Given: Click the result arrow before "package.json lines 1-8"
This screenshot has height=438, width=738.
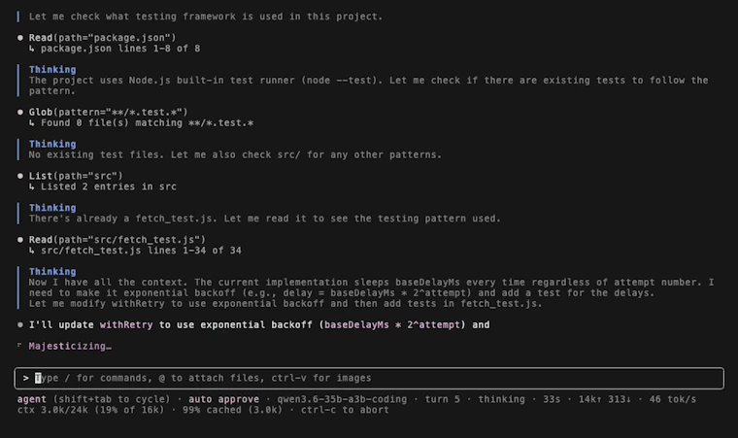Looking at the screenshot, I should [x=31, y=49].
